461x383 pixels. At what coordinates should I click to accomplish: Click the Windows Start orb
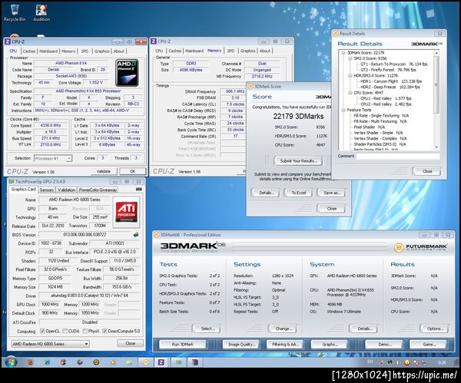11,362
